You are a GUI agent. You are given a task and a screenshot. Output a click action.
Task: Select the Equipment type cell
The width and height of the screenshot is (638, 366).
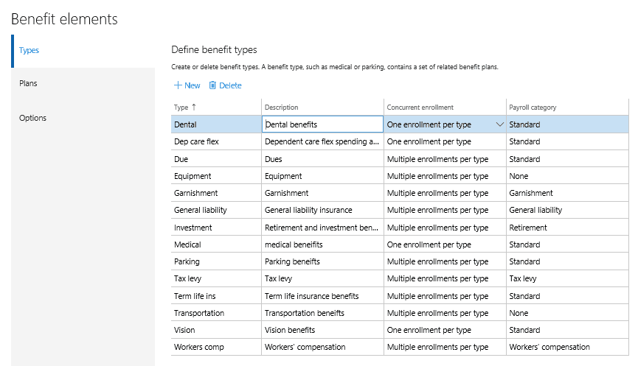click(x=216, y=176)
